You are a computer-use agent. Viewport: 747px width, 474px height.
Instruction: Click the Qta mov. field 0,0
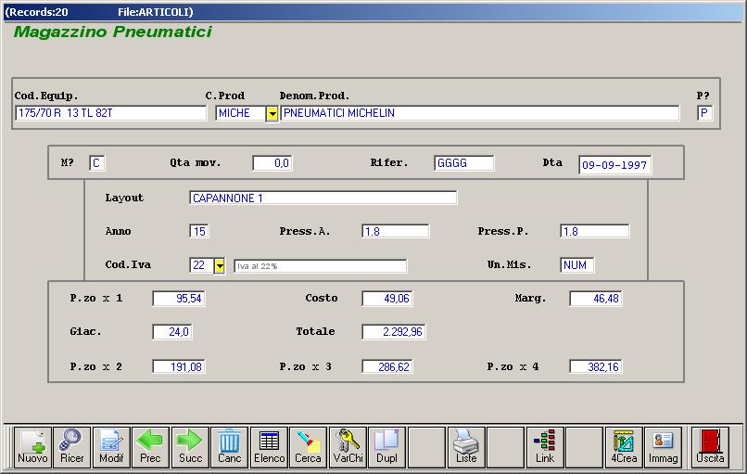tap(272, 163)
